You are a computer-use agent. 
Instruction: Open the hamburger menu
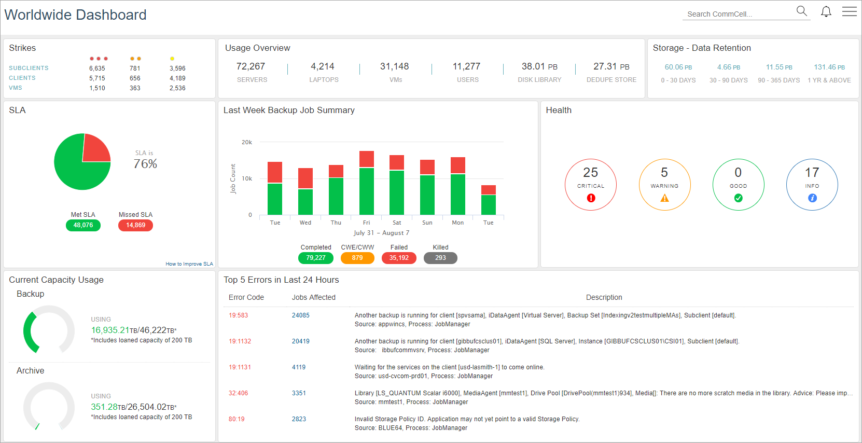click(849, 11)
